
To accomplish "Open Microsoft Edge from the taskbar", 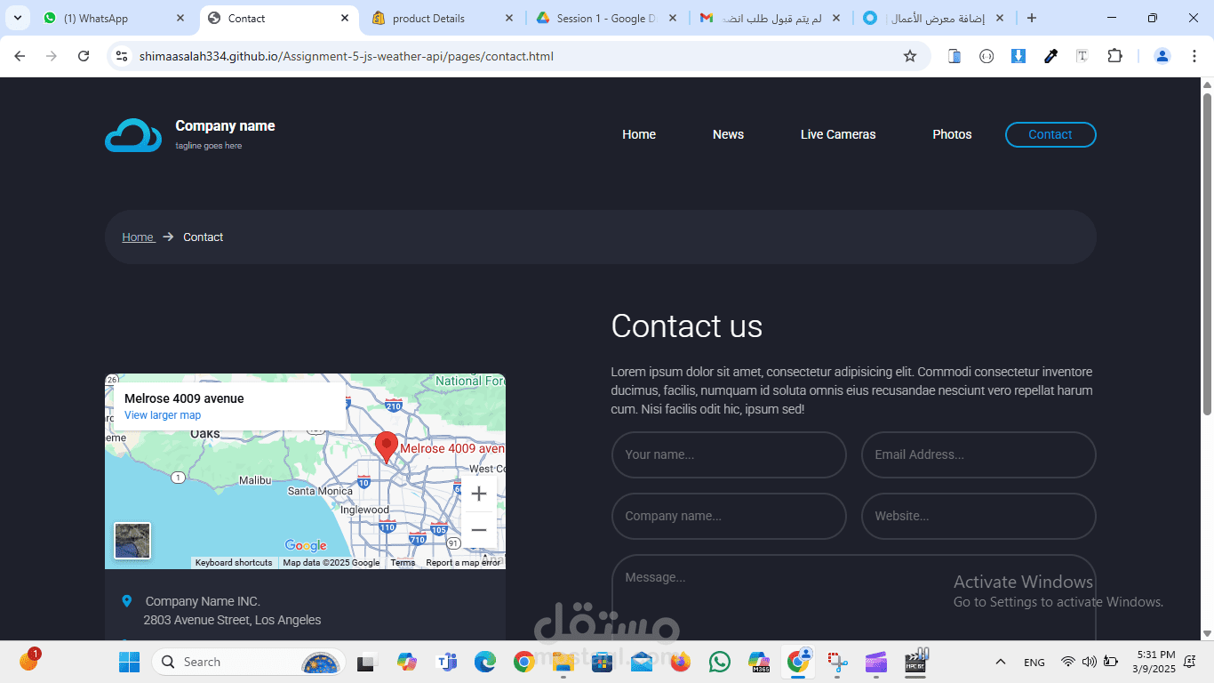I will [485, 662].
